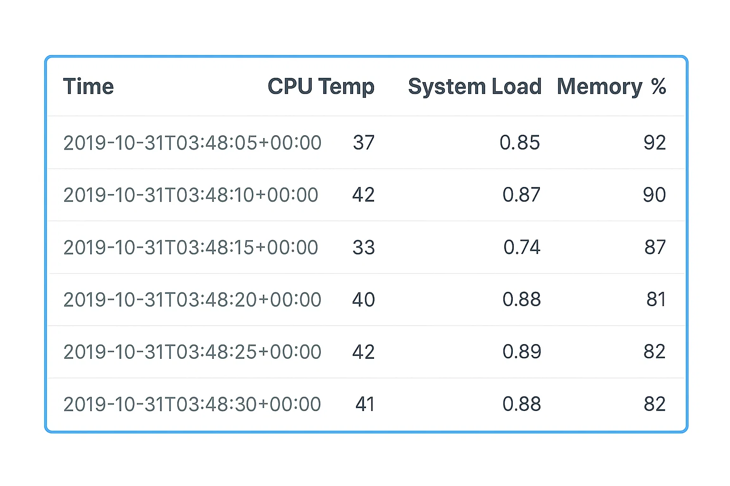The width and height of the screenshot is (730, 486).
Task: Click Memory % value 87
Action: tap(655, 247)
